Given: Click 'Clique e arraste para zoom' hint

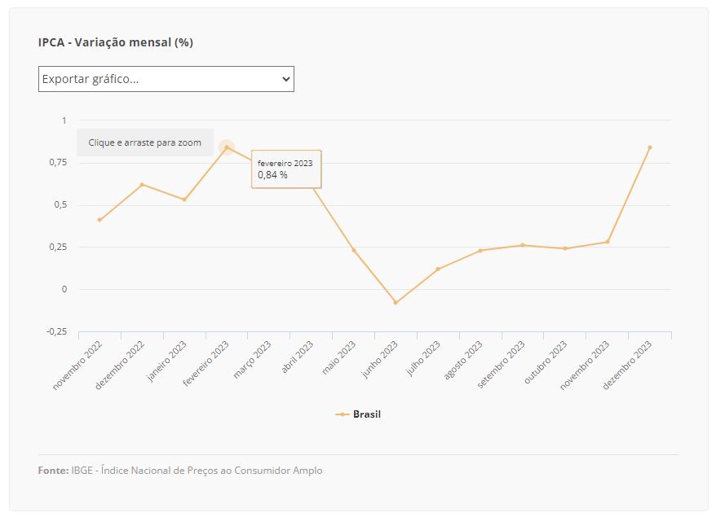Looking at the screenshot, I should 145,142.
